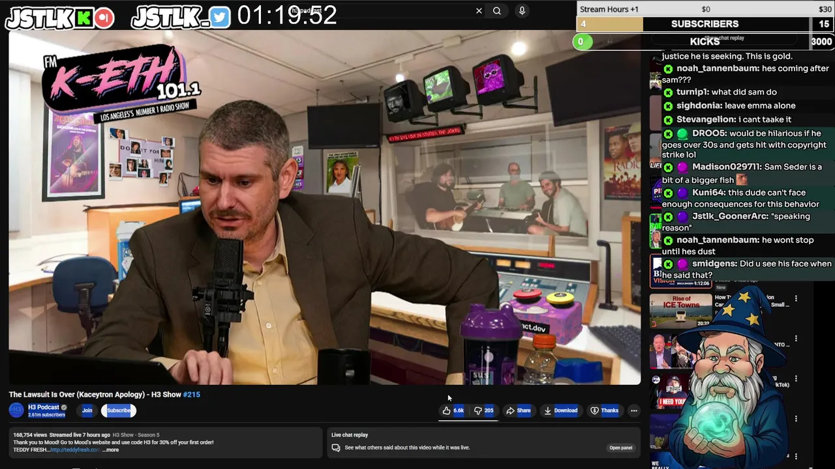Viewport: 835px width, 469px height.
Task: Select username noah_tannenbaum 'hes coming after' message
Action: click(x=717, y=68)
